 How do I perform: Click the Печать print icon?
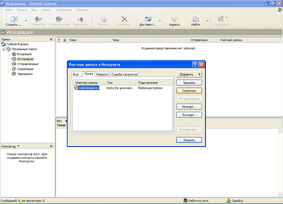click(x=103, y=19)
